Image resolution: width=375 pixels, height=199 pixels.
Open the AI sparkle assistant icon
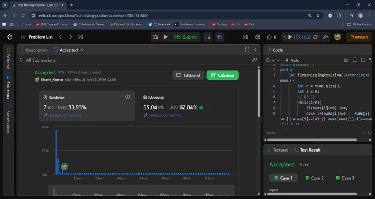tap(219, 37)
